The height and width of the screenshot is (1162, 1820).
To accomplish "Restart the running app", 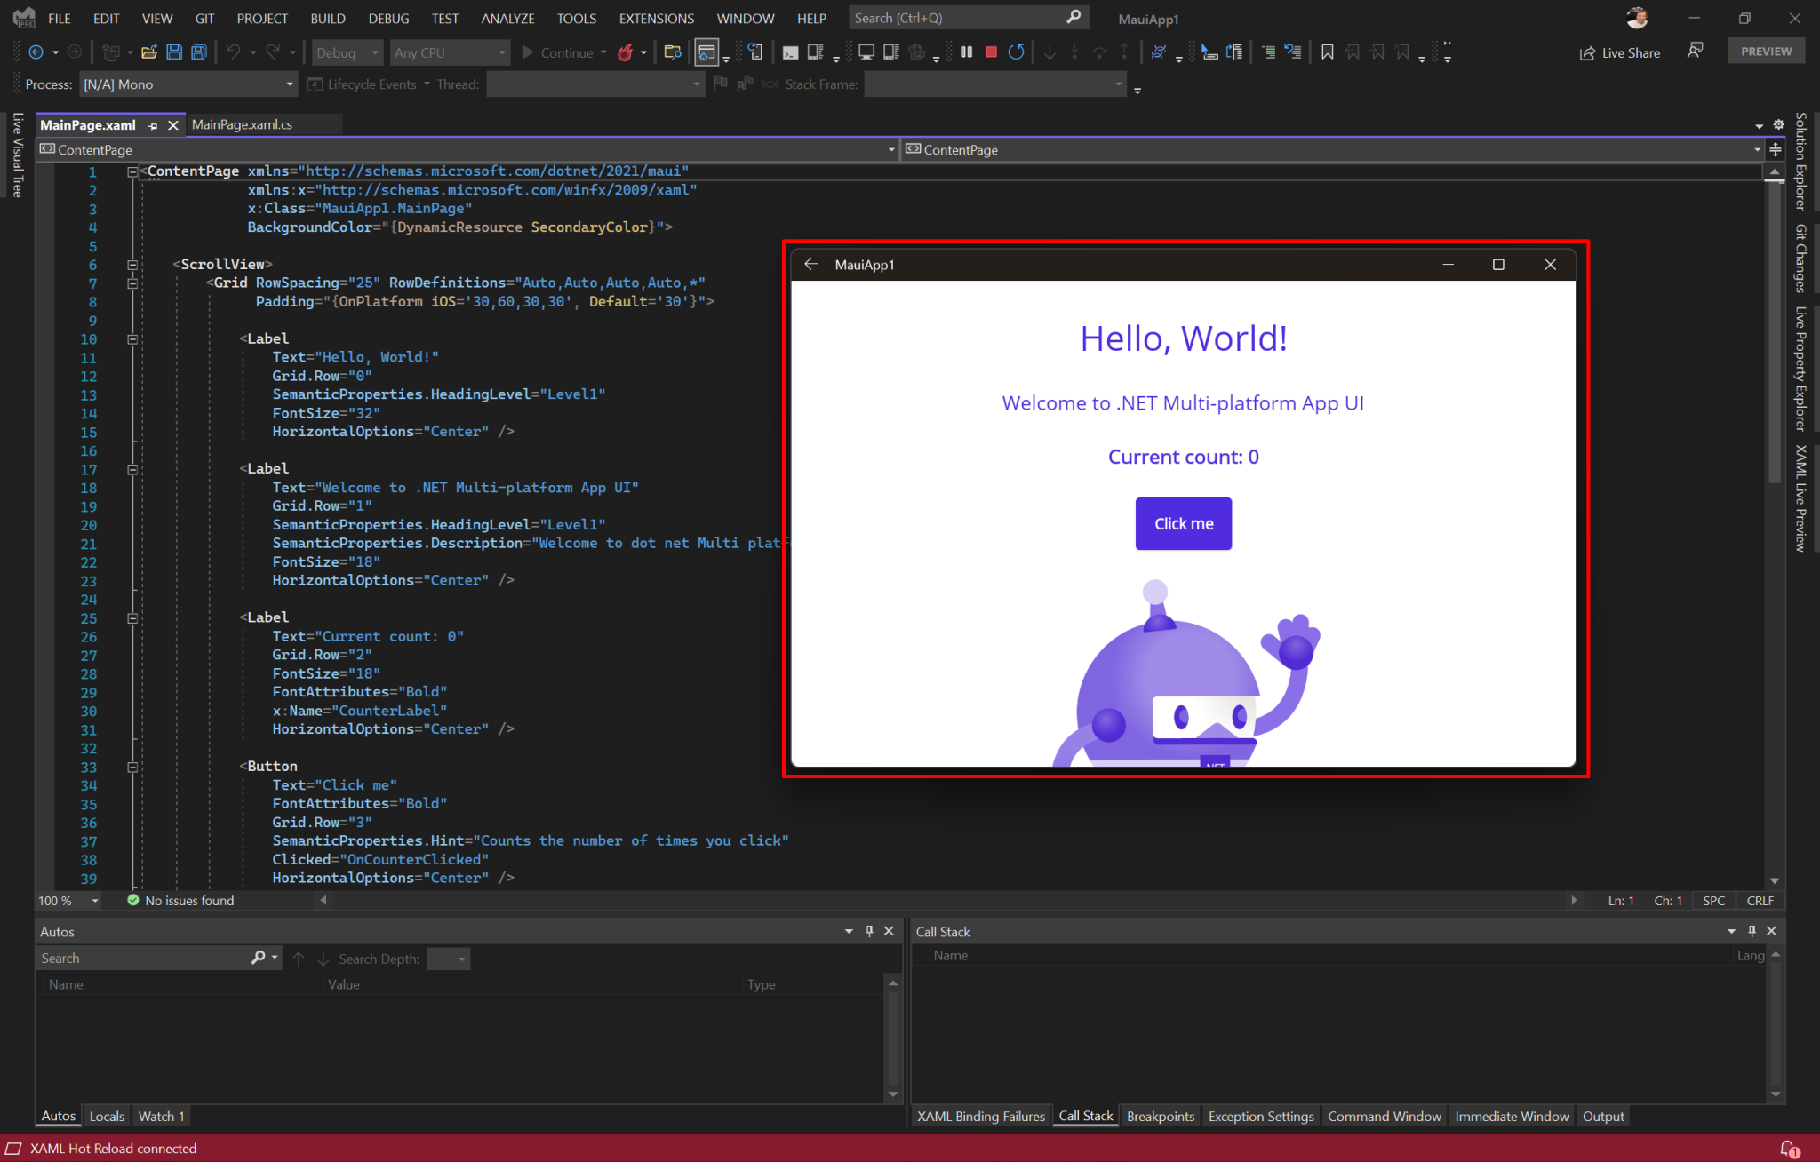I will 1017,52.
